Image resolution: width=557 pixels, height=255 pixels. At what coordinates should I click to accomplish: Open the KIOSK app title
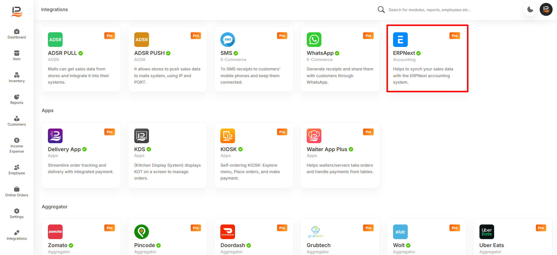coord(229,149)
